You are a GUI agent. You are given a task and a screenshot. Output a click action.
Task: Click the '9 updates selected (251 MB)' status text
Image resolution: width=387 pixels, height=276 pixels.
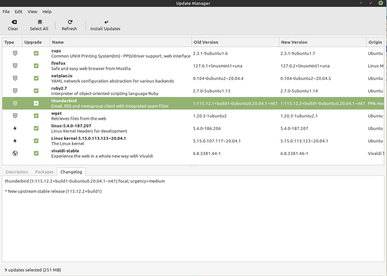tap(33, 270)
